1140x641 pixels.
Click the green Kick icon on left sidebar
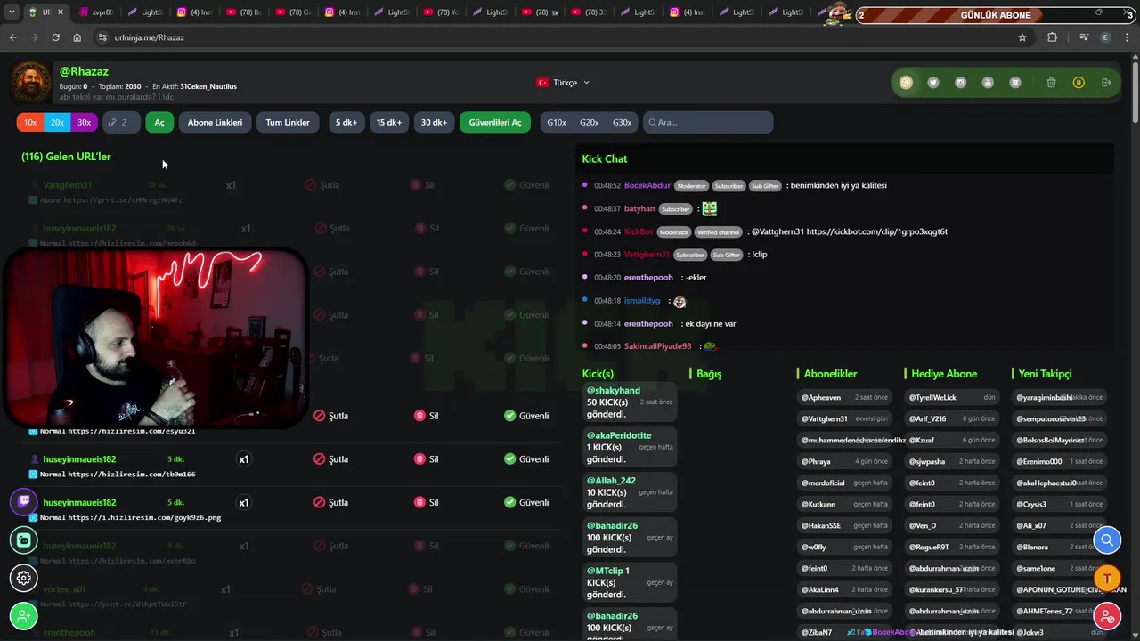pos(24,540)
